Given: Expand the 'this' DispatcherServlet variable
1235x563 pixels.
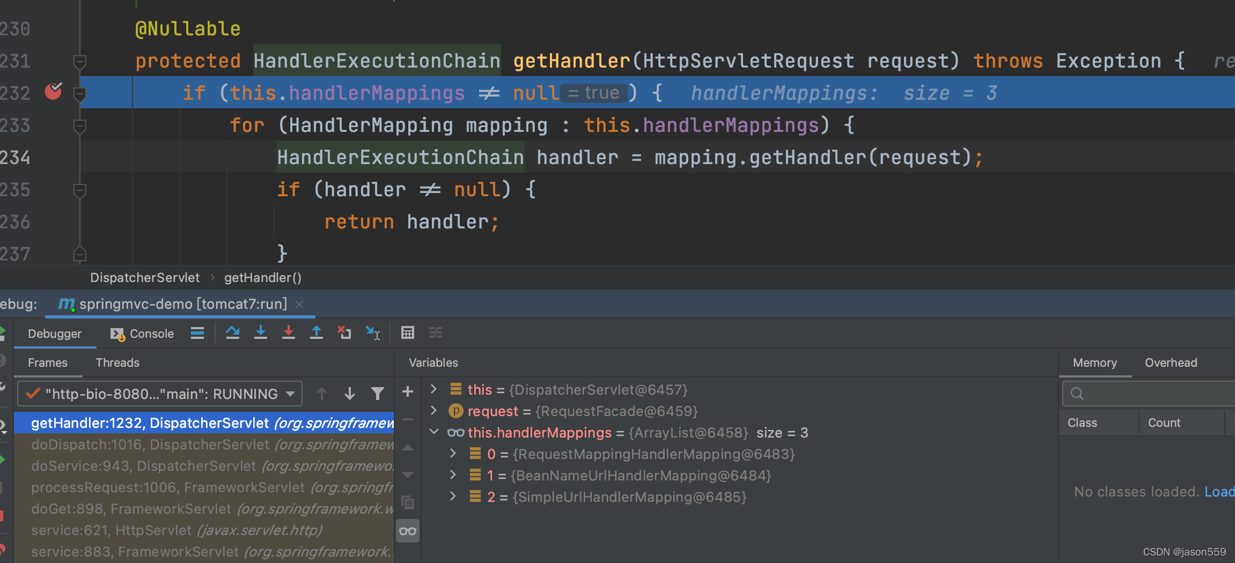Looking at the screenshot, I should pos(433,389).
